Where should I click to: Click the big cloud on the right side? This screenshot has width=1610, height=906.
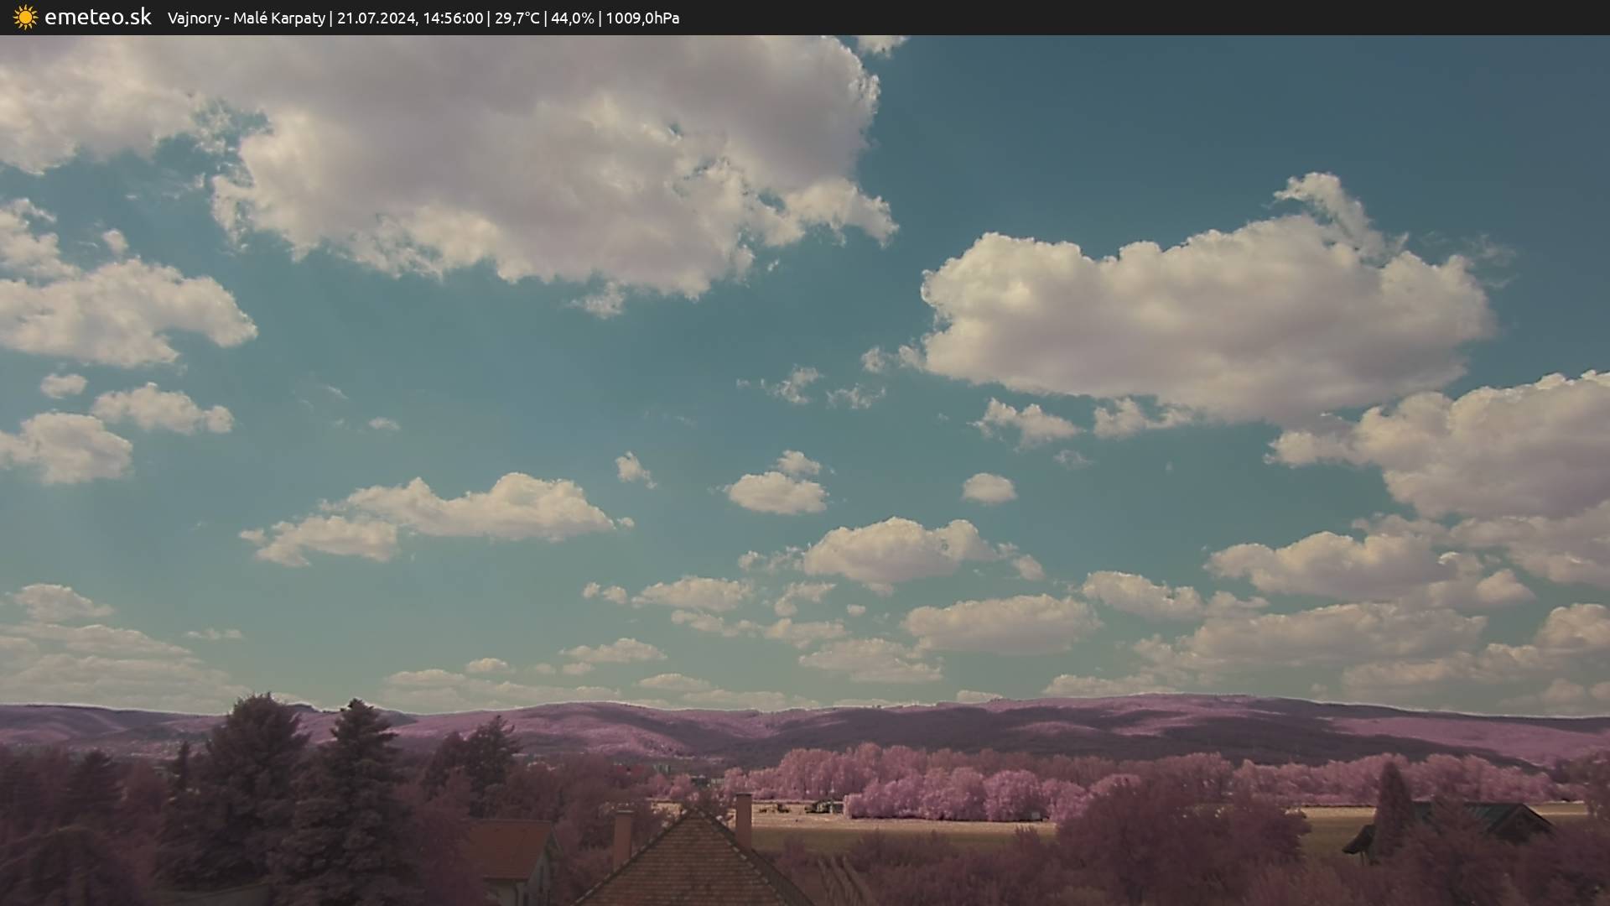tap(1199, 319)
